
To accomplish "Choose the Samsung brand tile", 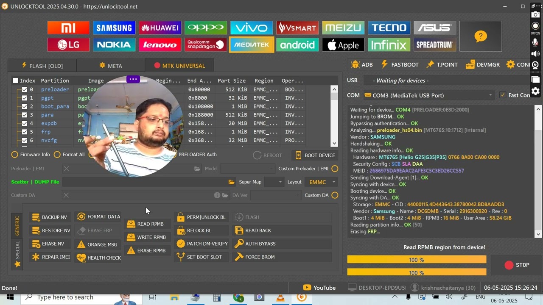I will pos(114,28).
